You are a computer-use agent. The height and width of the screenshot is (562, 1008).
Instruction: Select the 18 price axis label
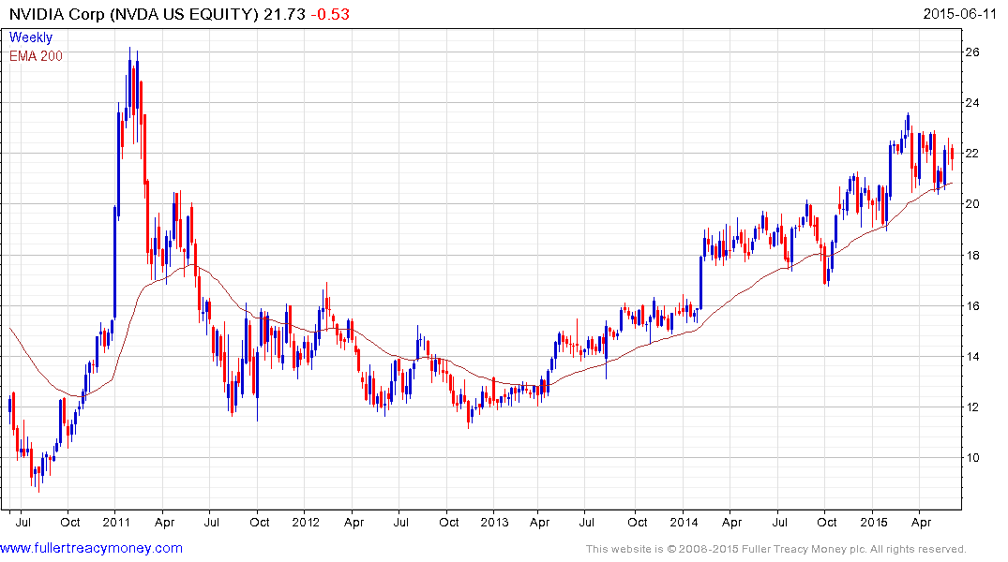[x=972, y=255]
